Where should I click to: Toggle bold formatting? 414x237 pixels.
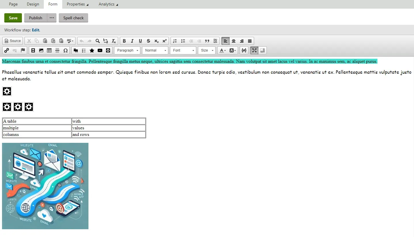(124, 41)
